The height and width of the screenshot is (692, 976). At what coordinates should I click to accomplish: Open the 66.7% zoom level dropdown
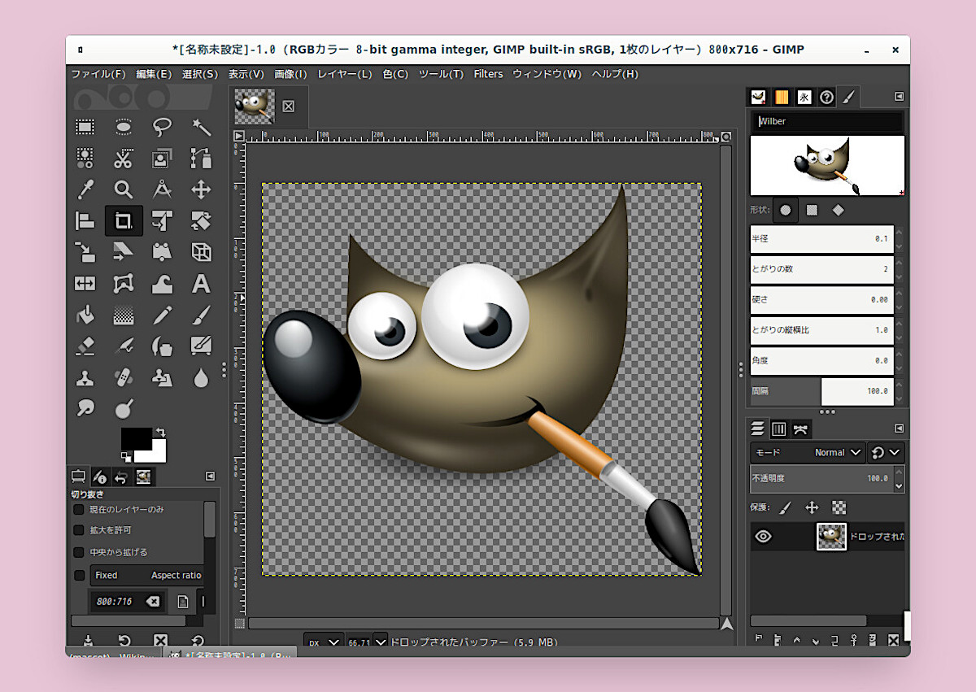click(376, 642)
